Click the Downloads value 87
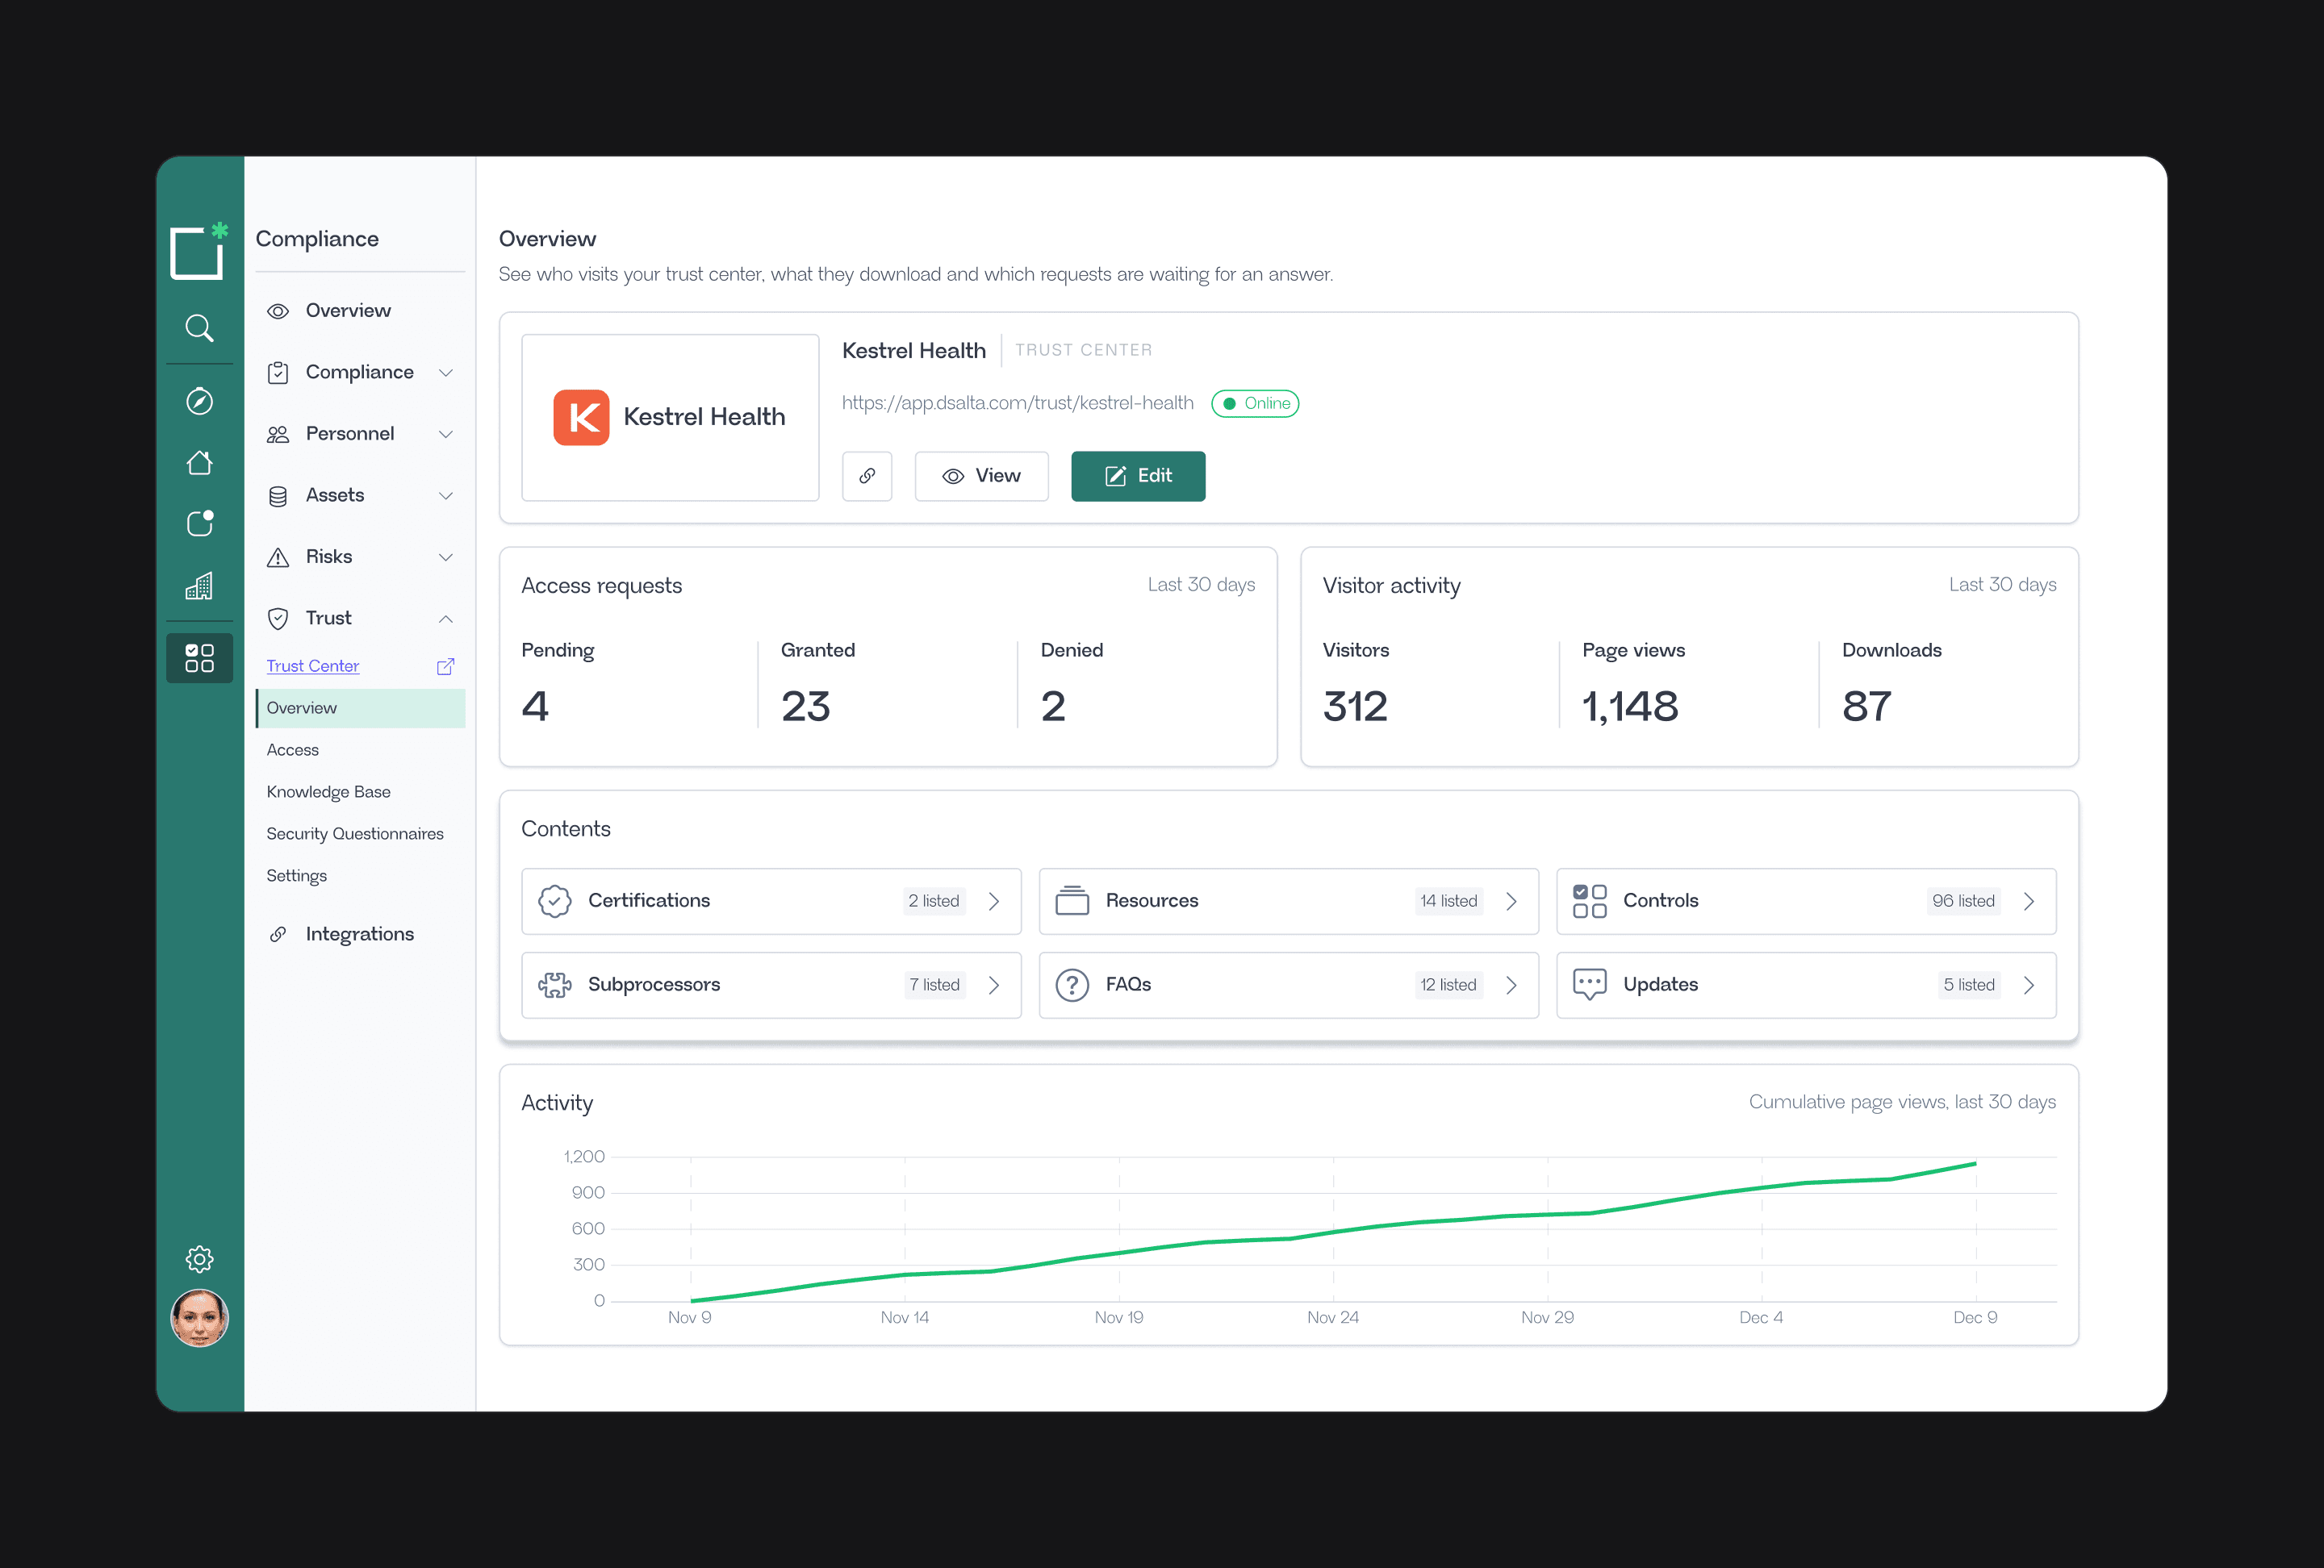 (x=1866, y=707)
